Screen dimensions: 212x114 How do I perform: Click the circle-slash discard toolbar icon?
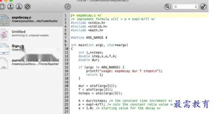point(27,7)
